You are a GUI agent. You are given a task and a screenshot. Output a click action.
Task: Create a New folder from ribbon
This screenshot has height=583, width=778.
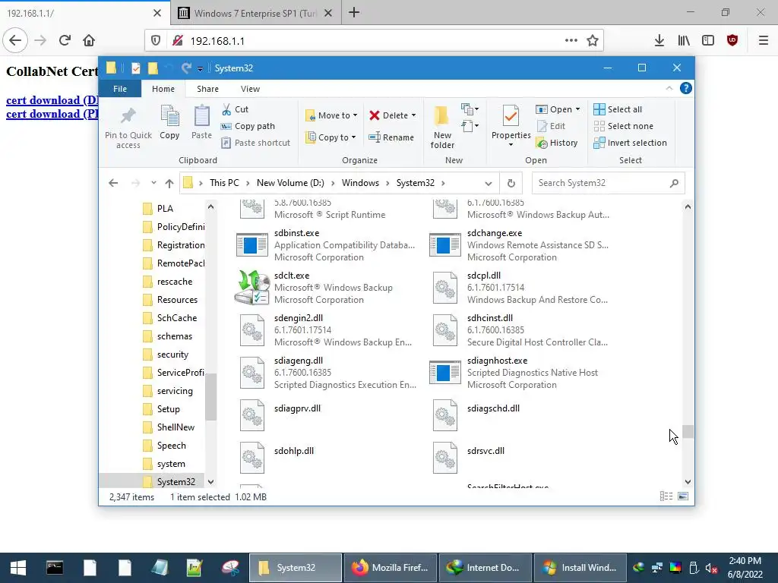(x=442, y=127)
